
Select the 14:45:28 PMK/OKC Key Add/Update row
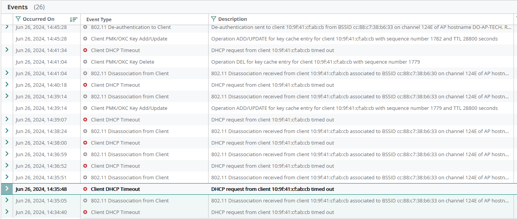coord(129,39)
